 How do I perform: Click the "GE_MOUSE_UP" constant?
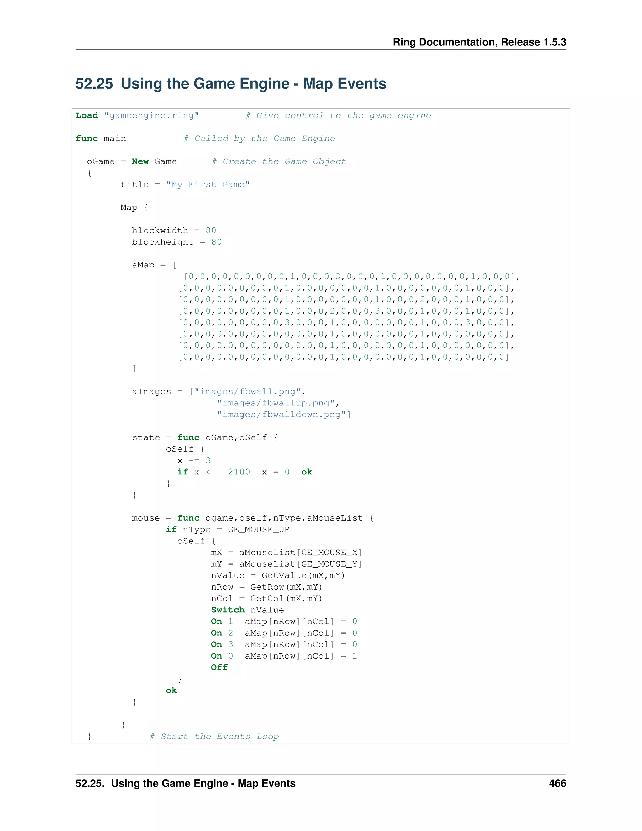[258, 530]
